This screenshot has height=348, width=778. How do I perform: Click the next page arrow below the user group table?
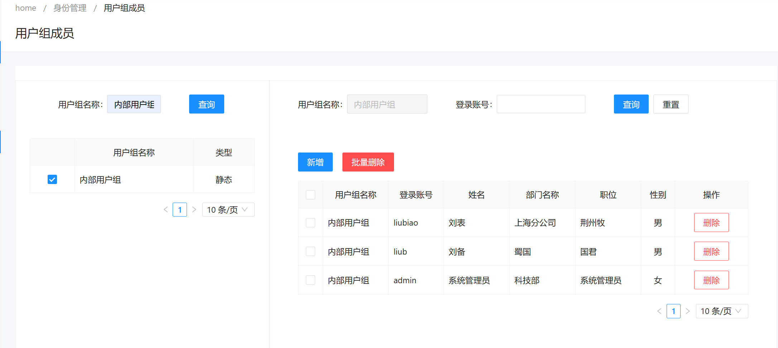click(x=194, y=209)
